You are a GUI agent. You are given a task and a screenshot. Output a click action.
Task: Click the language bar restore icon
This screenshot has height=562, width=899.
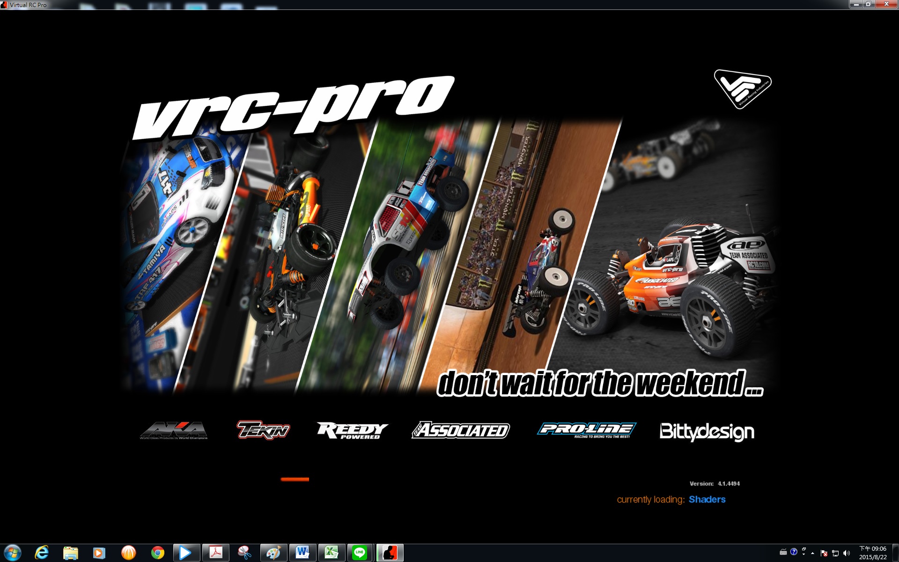point(804,549)
